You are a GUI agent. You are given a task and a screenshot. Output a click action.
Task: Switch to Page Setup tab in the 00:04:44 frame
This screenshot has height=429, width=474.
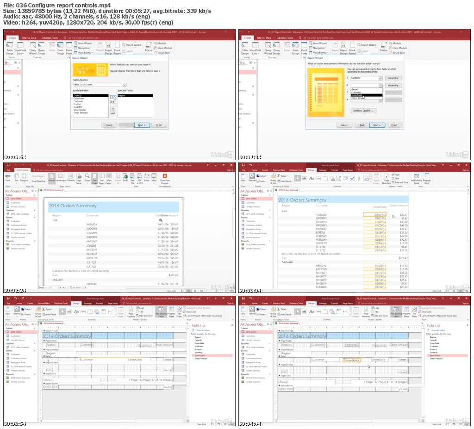pyautogui.click(x=348, y=304)
